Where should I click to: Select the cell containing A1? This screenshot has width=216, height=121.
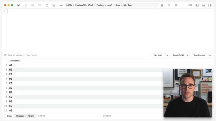point(15,65)
